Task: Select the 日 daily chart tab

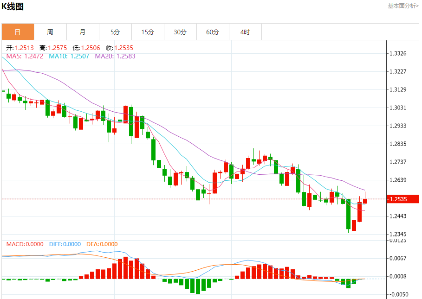Action: tap(18, 32)
